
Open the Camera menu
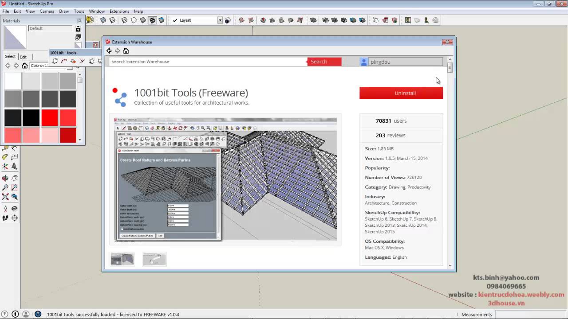47,11
